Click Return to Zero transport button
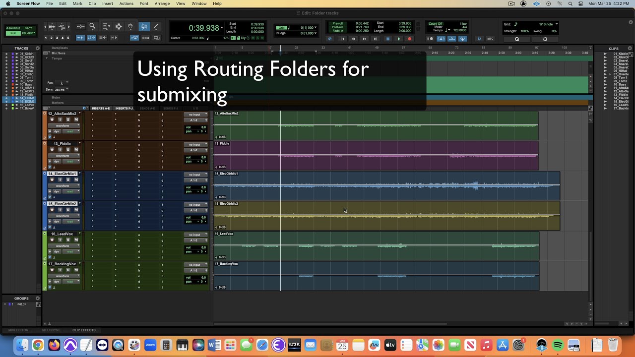 pos(342,39)
